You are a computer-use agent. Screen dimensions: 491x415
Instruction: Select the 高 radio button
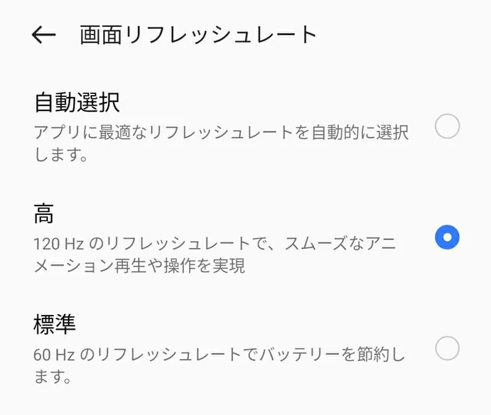pos(447,237)
